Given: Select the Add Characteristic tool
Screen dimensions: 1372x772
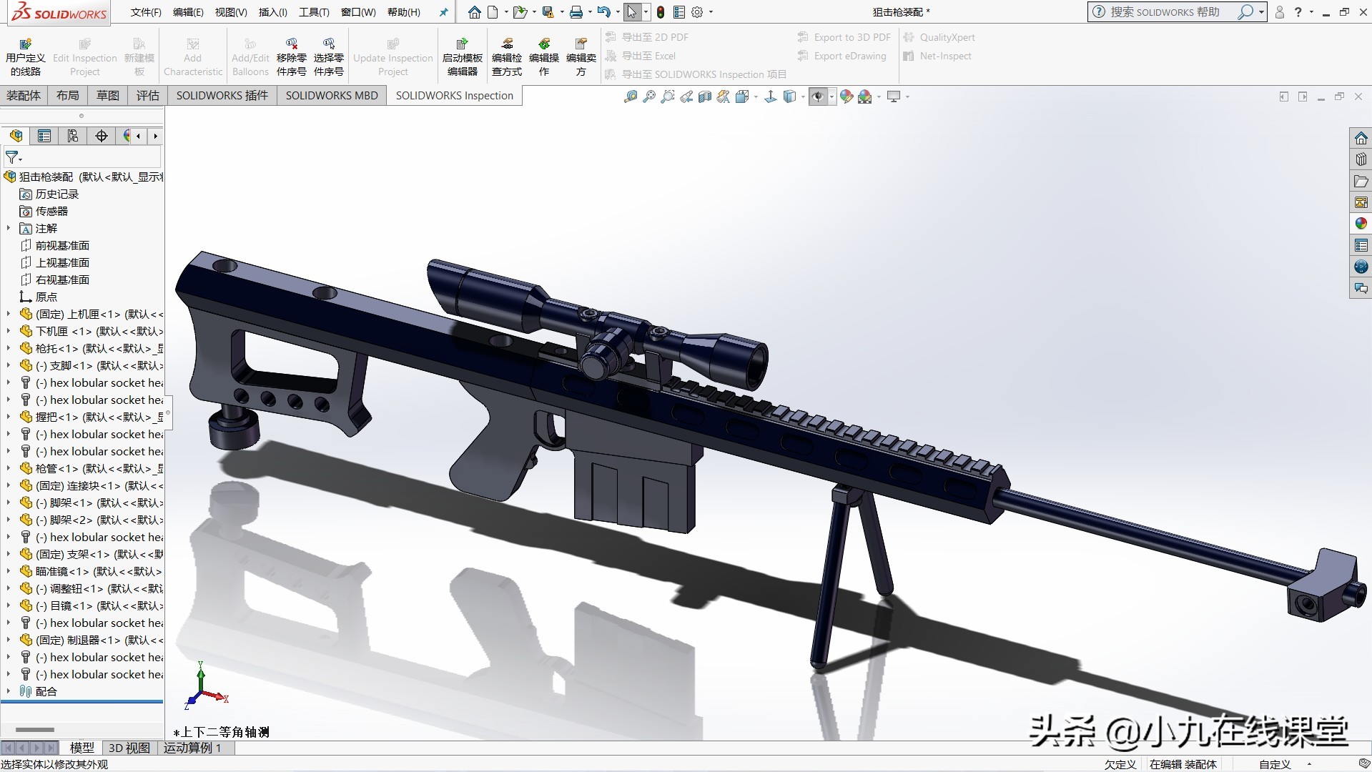Looking at the screenshot, I should pos(192,55).
